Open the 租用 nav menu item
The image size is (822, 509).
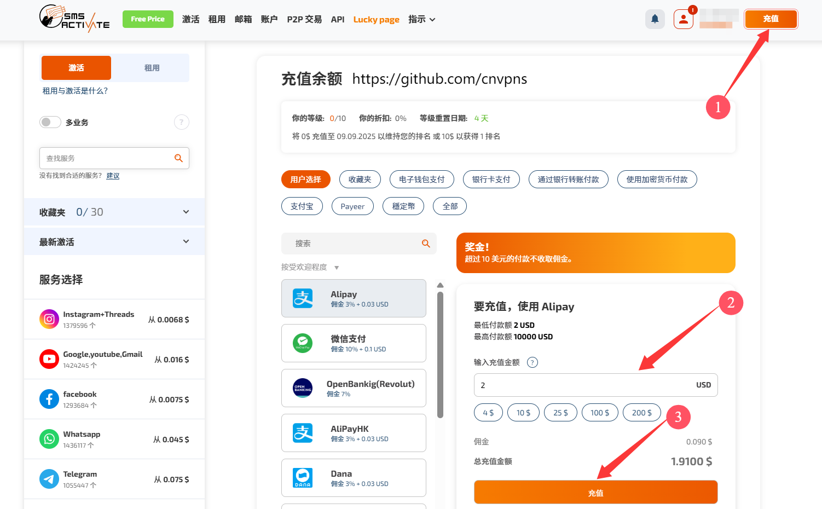217,19
